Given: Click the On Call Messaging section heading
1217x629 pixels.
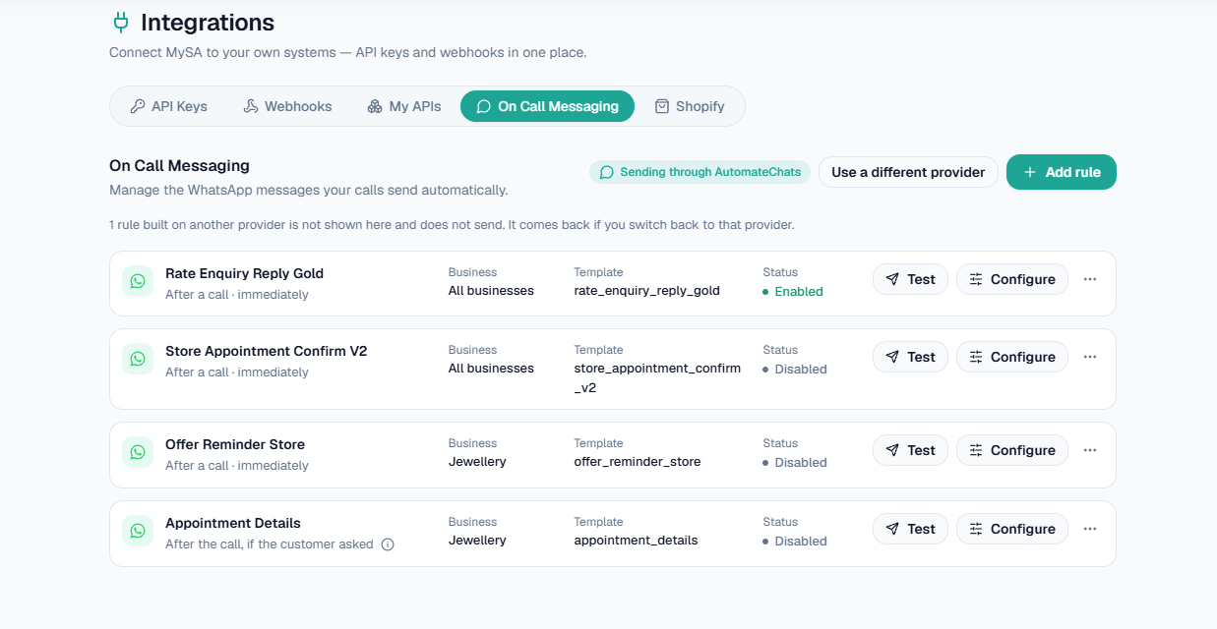Looking at the screenshot, I should [x=179, y=166].
